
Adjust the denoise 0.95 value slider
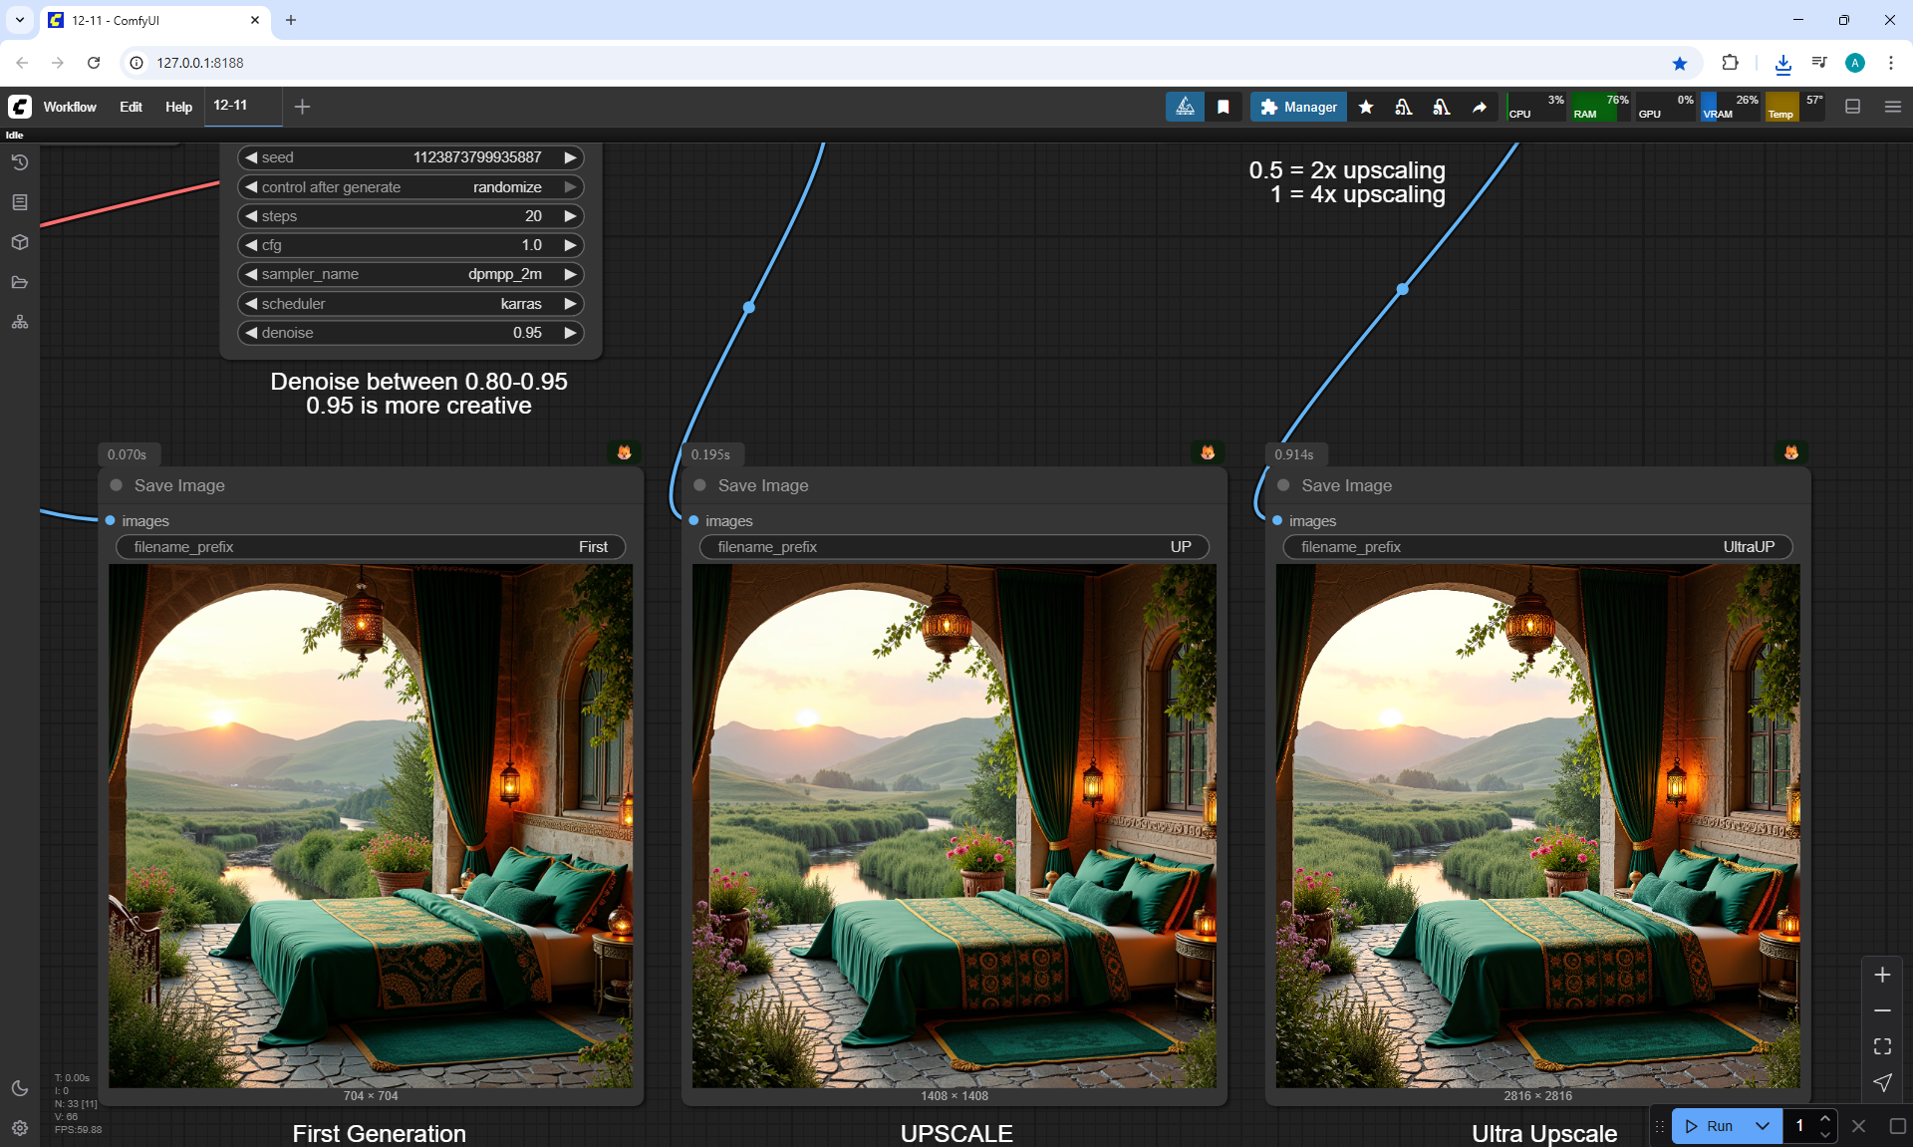click(410, 333)
